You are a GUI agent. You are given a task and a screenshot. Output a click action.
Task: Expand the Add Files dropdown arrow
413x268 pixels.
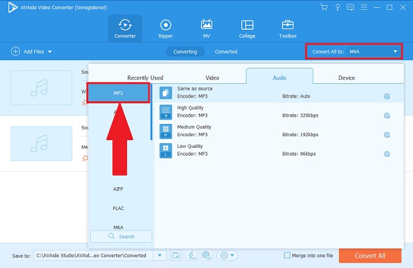coord(50,52)
